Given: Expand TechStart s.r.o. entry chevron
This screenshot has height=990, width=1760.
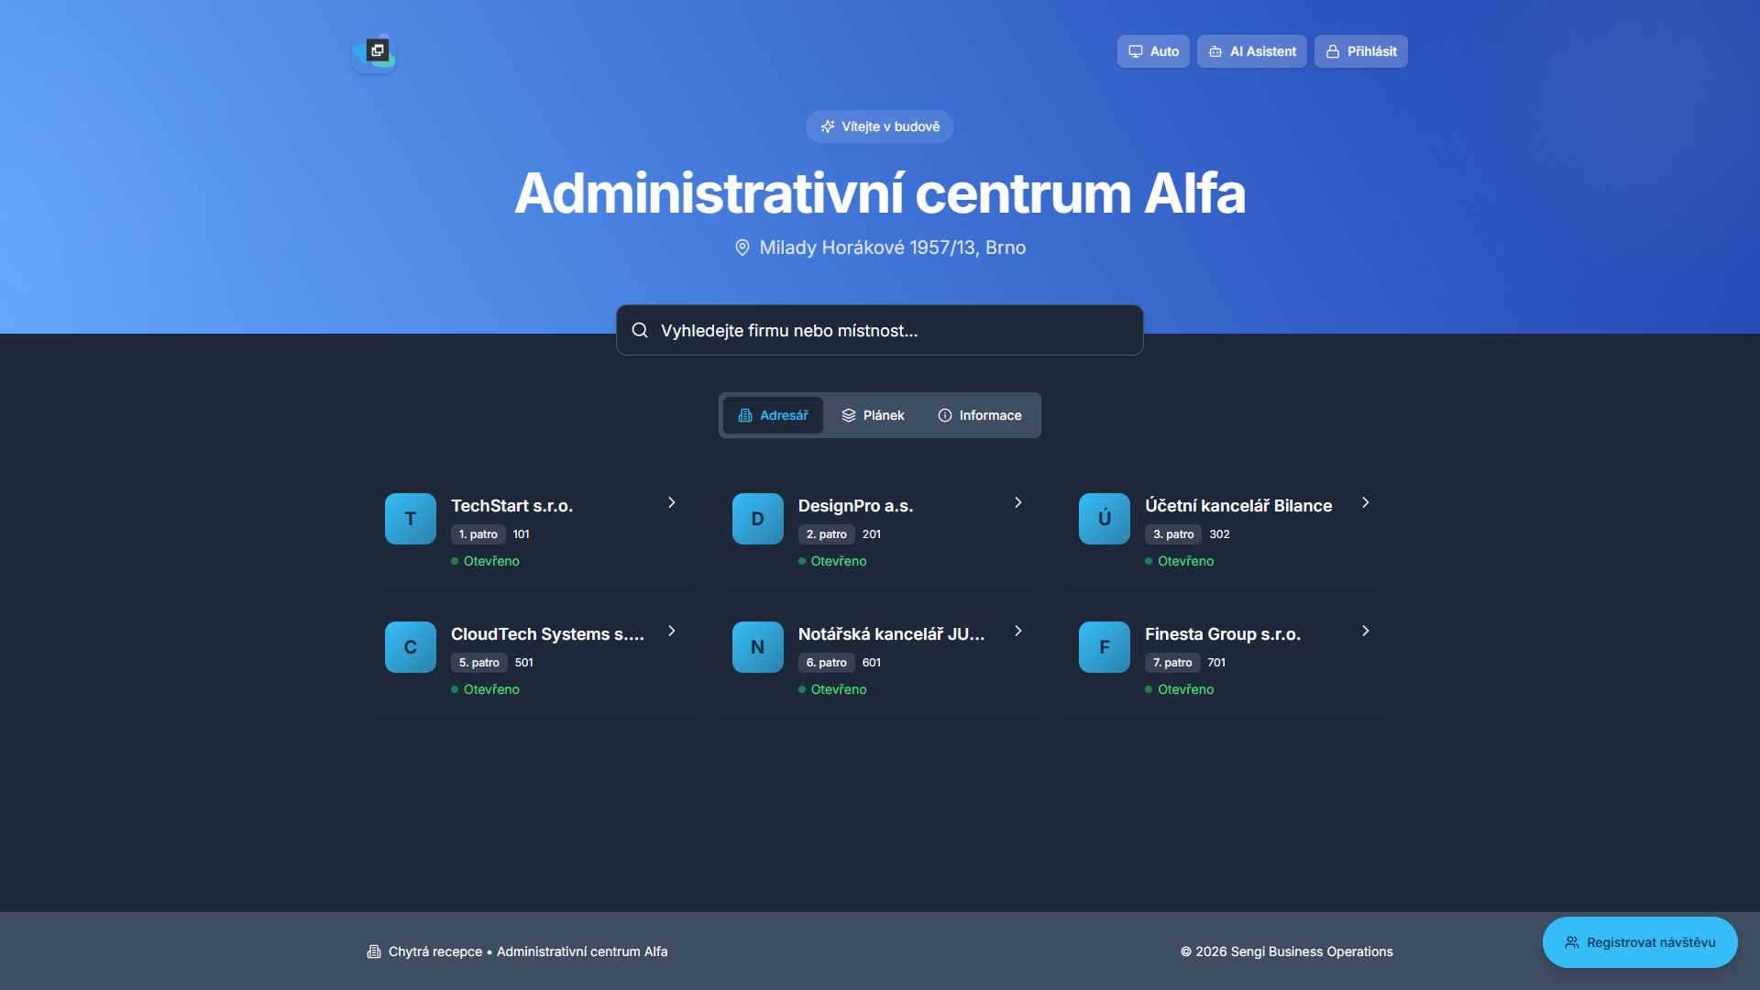Looking at the screenshot, I should [672, 502].
